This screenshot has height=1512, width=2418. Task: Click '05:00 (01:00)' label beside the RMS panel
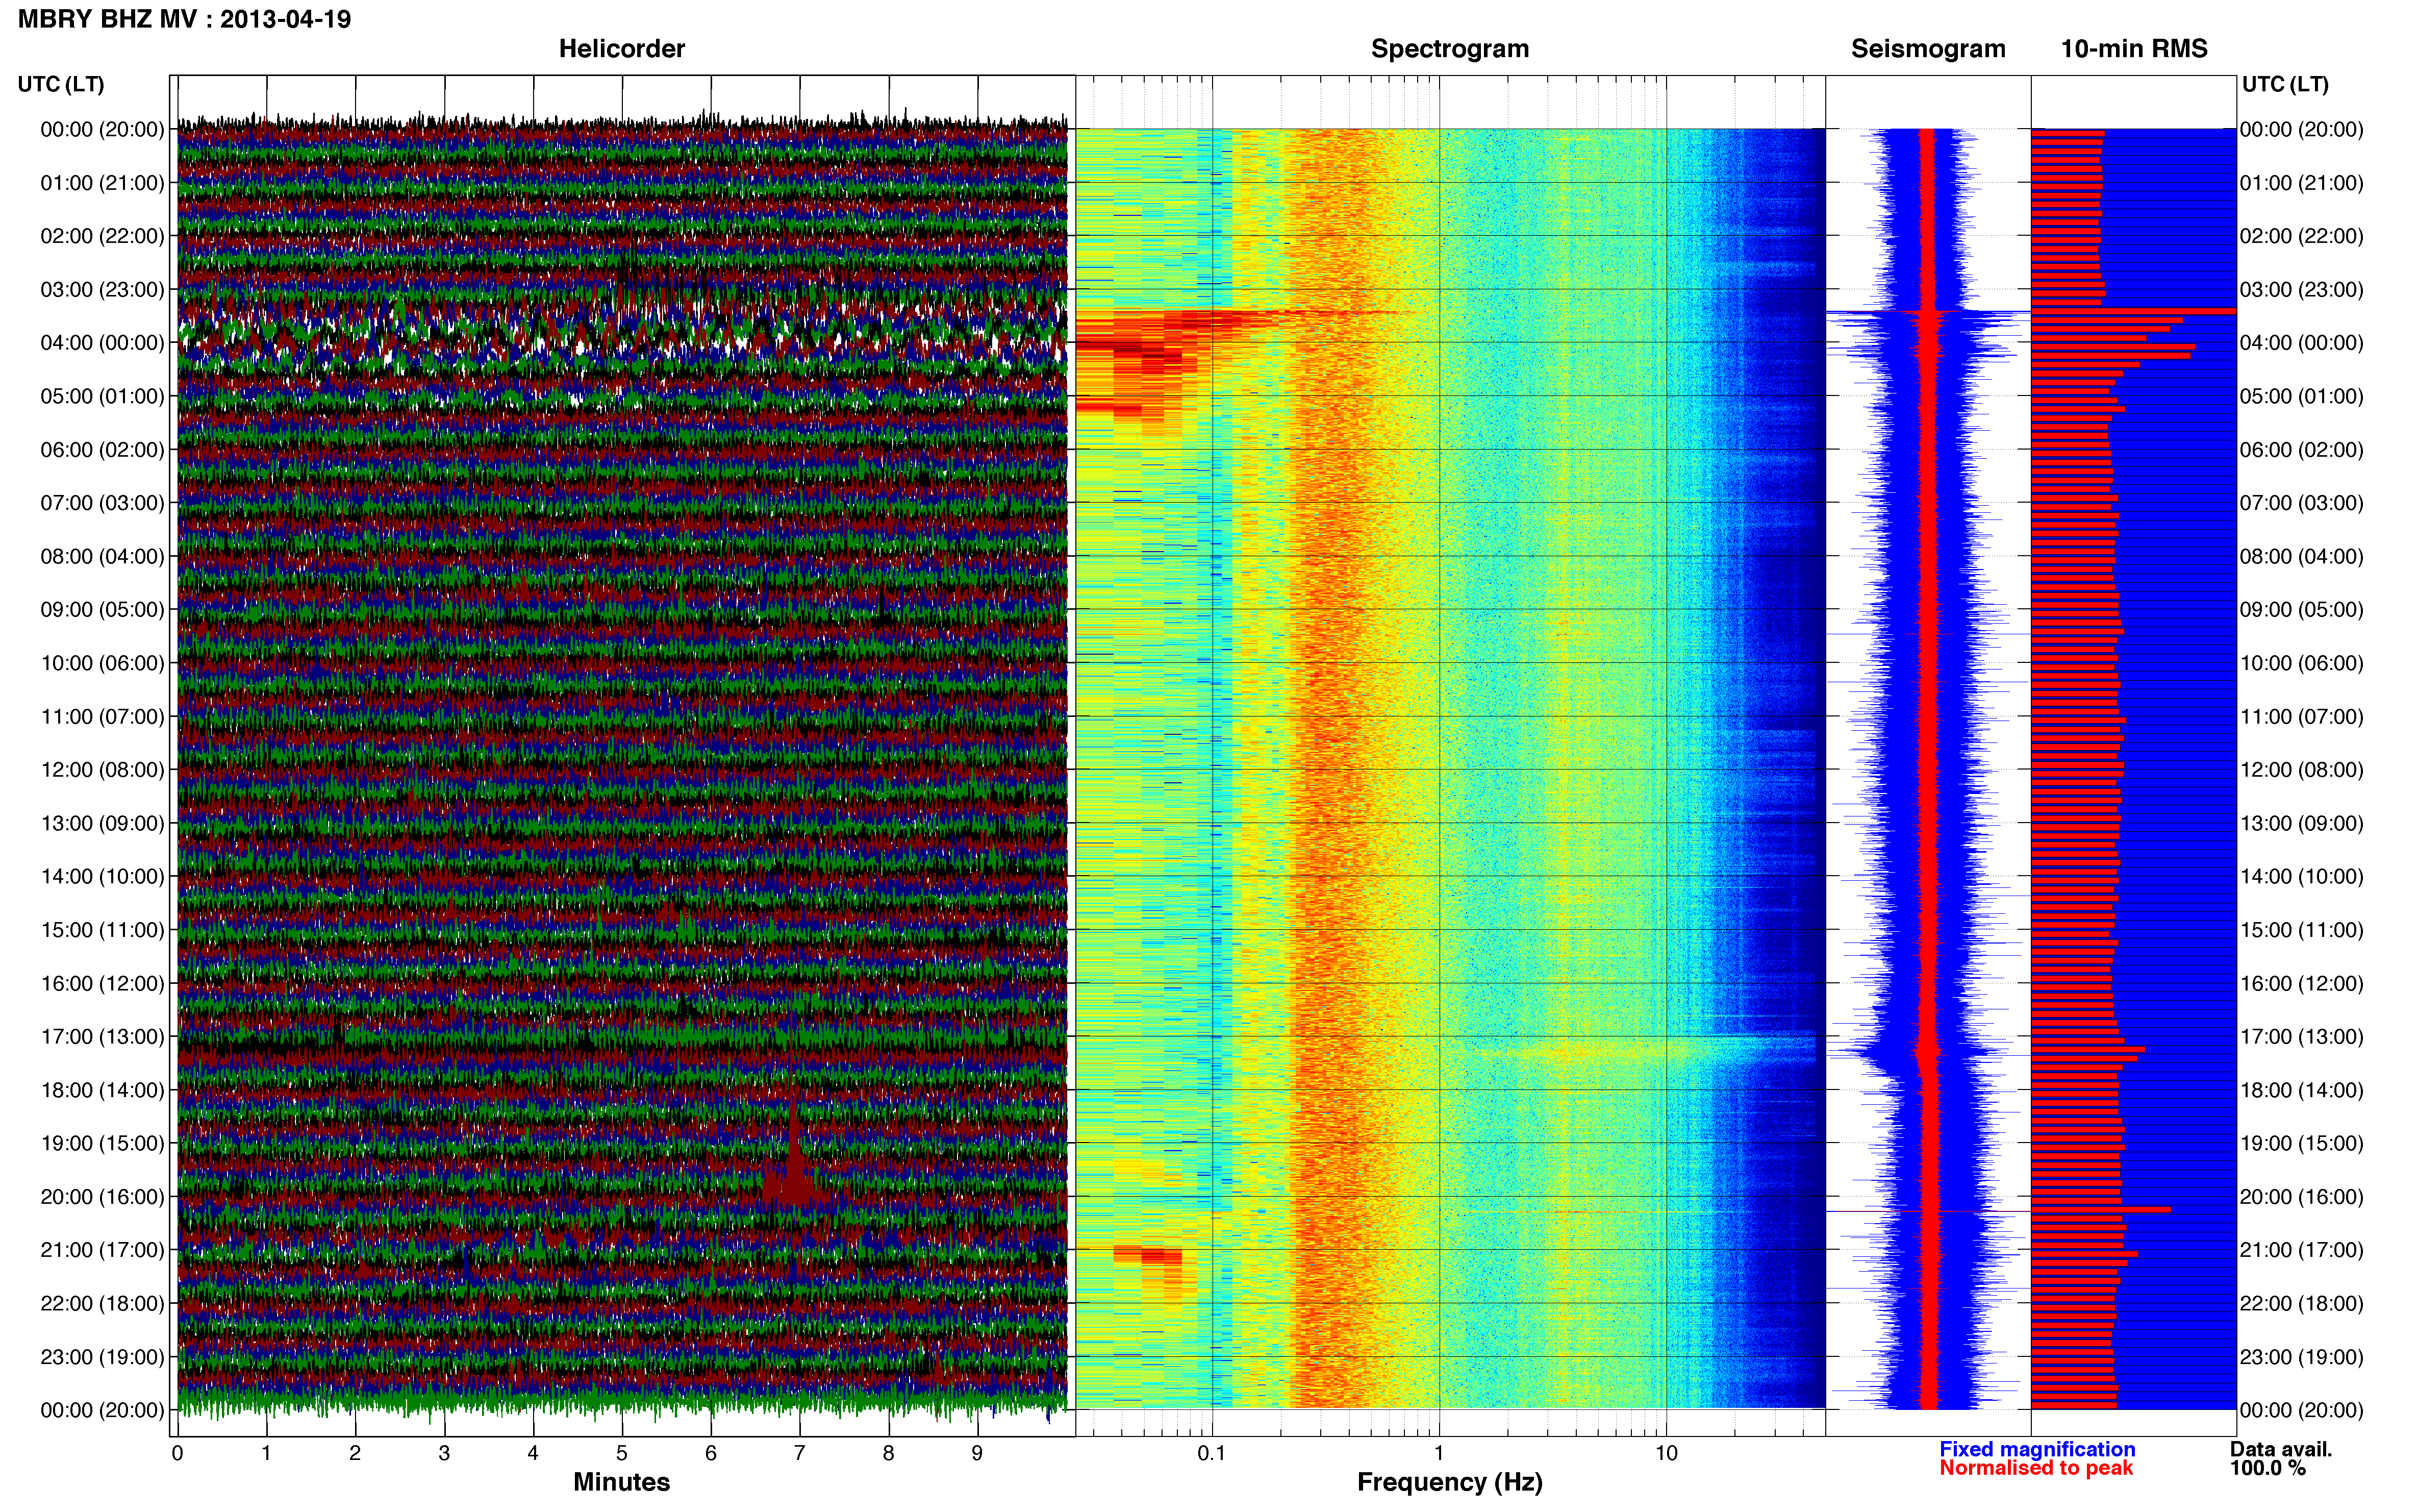[2302, 396]
